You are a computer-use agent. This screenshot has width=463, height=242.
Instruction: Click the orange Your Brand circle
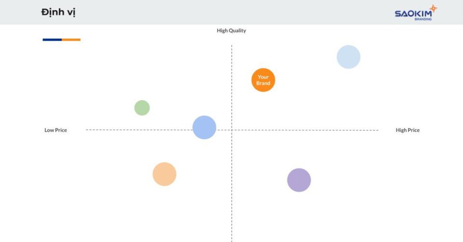click(263, 80)
